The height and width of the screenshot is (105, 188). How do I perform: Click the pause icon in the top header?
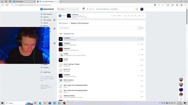click(x=90, y=9)
